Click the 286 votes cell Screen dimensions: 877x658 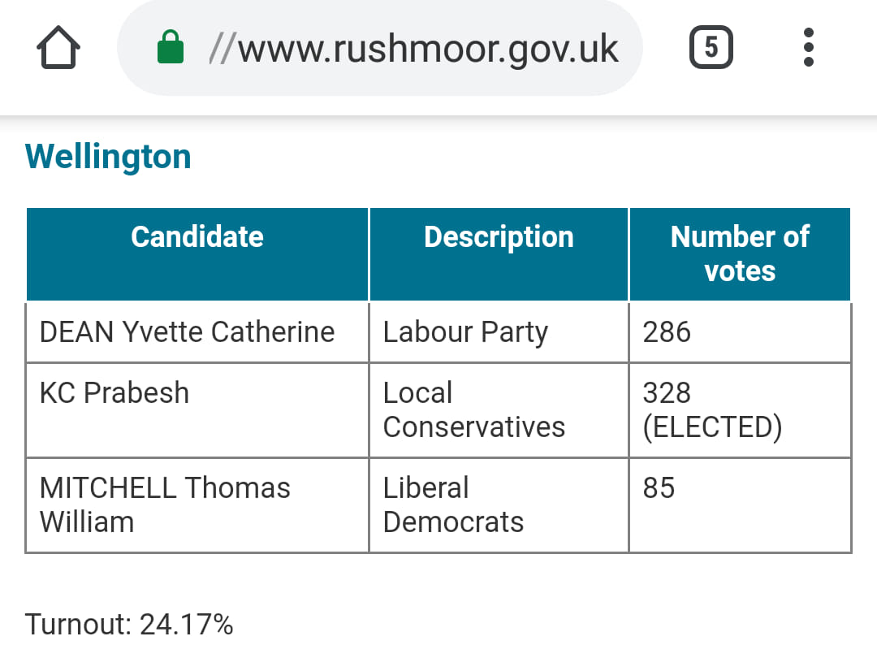point(667,332)
